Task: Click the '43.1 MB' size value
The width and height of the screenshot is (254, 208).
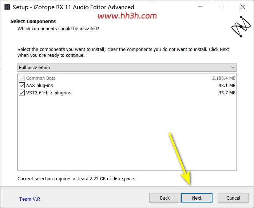Action: coord(227,86)
